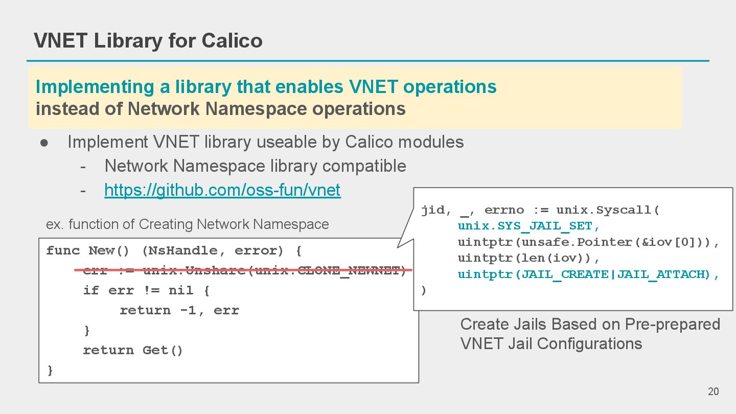Click the 'unix.SYS_JAIL_SET,' code line

[x=529, y=226]
